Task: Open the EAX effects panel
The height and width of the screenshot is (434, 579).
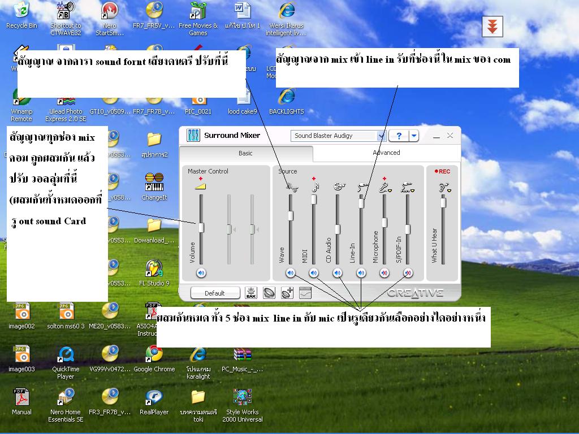Action: (x=251, y=293)
